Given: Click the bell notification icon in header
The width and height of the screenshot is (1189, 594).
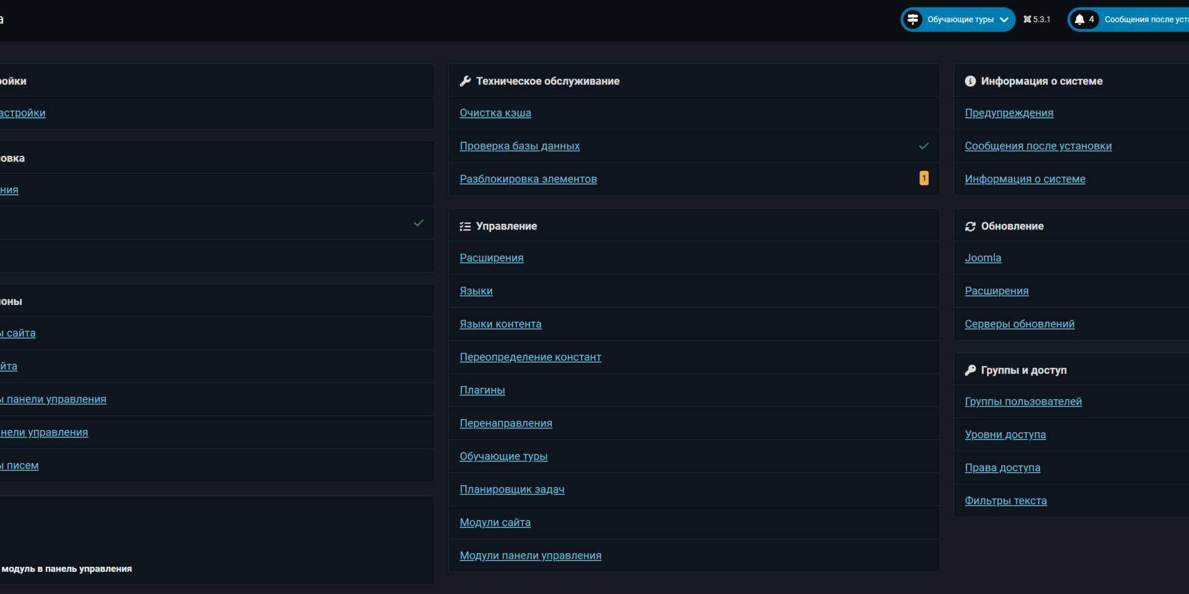Looking at the screenshot, I should point(1079,20).
